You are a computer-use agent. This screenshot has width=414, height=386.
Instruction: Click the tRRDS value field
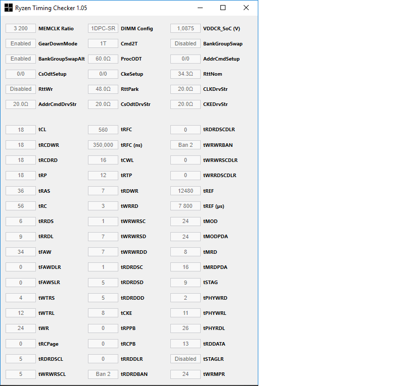pos(21,221)
